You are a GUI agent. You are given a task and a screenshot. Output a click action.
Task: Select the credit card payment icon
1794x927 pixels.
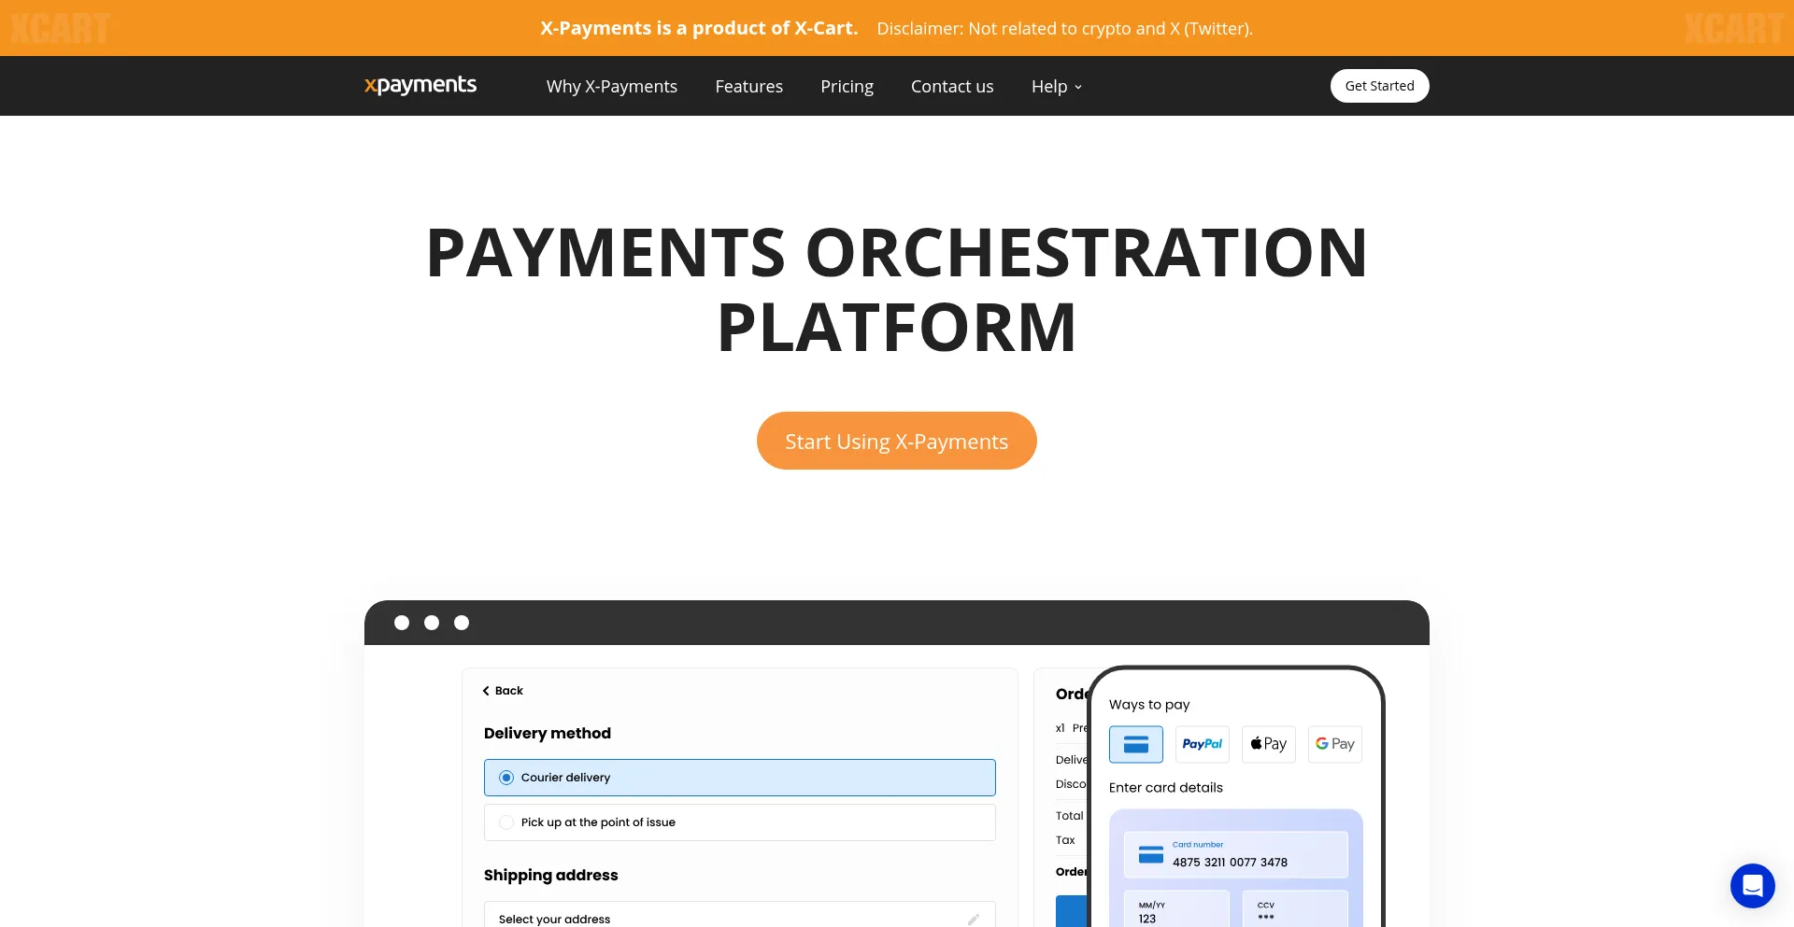click(1135, 744)
